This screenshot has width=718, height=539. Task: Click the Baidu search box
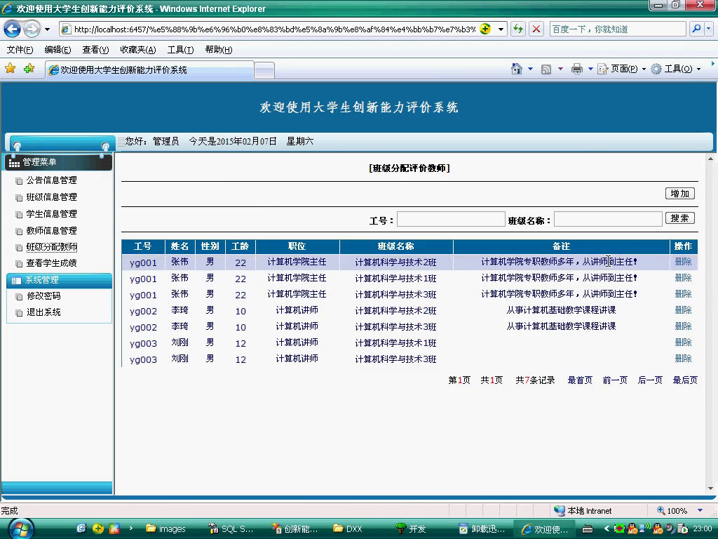[617, 29]
